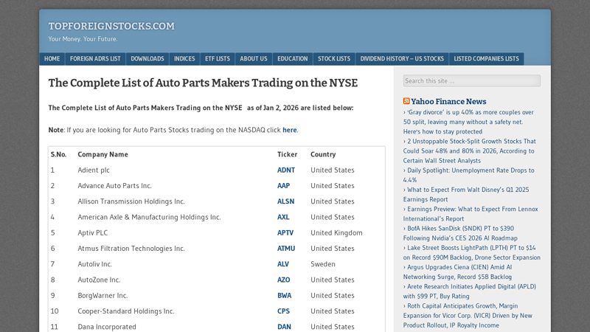Open Lennox International Earnings Preview article
The width and height of the screenshot is (590, 332).
471,214
